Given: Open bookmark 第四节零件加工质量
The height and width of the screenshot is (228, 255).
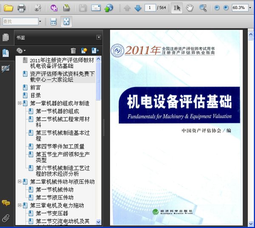Looking at the screenshot, I should 60,146.
